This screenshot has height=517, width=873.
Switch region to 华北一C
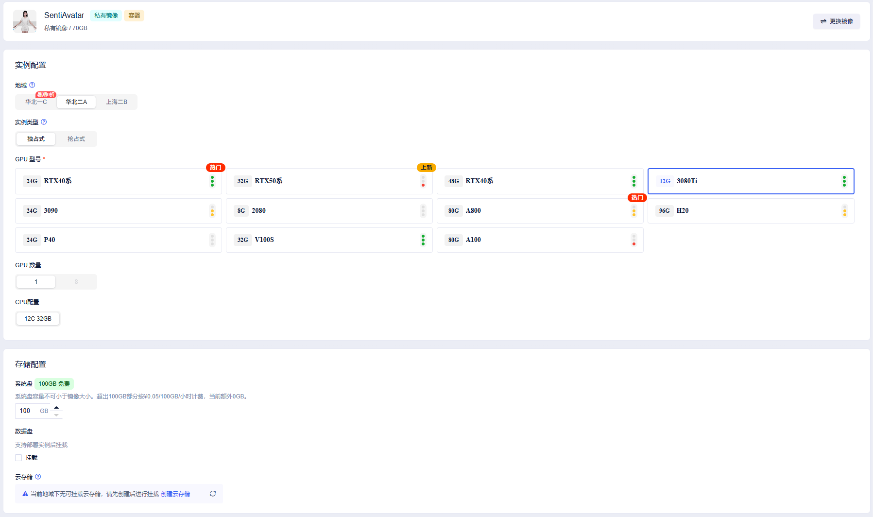[36, 102]
